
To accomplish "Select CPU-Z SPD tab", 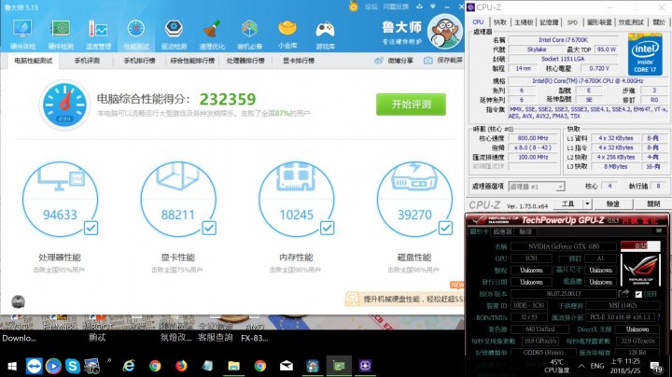I will coord(572,22).
